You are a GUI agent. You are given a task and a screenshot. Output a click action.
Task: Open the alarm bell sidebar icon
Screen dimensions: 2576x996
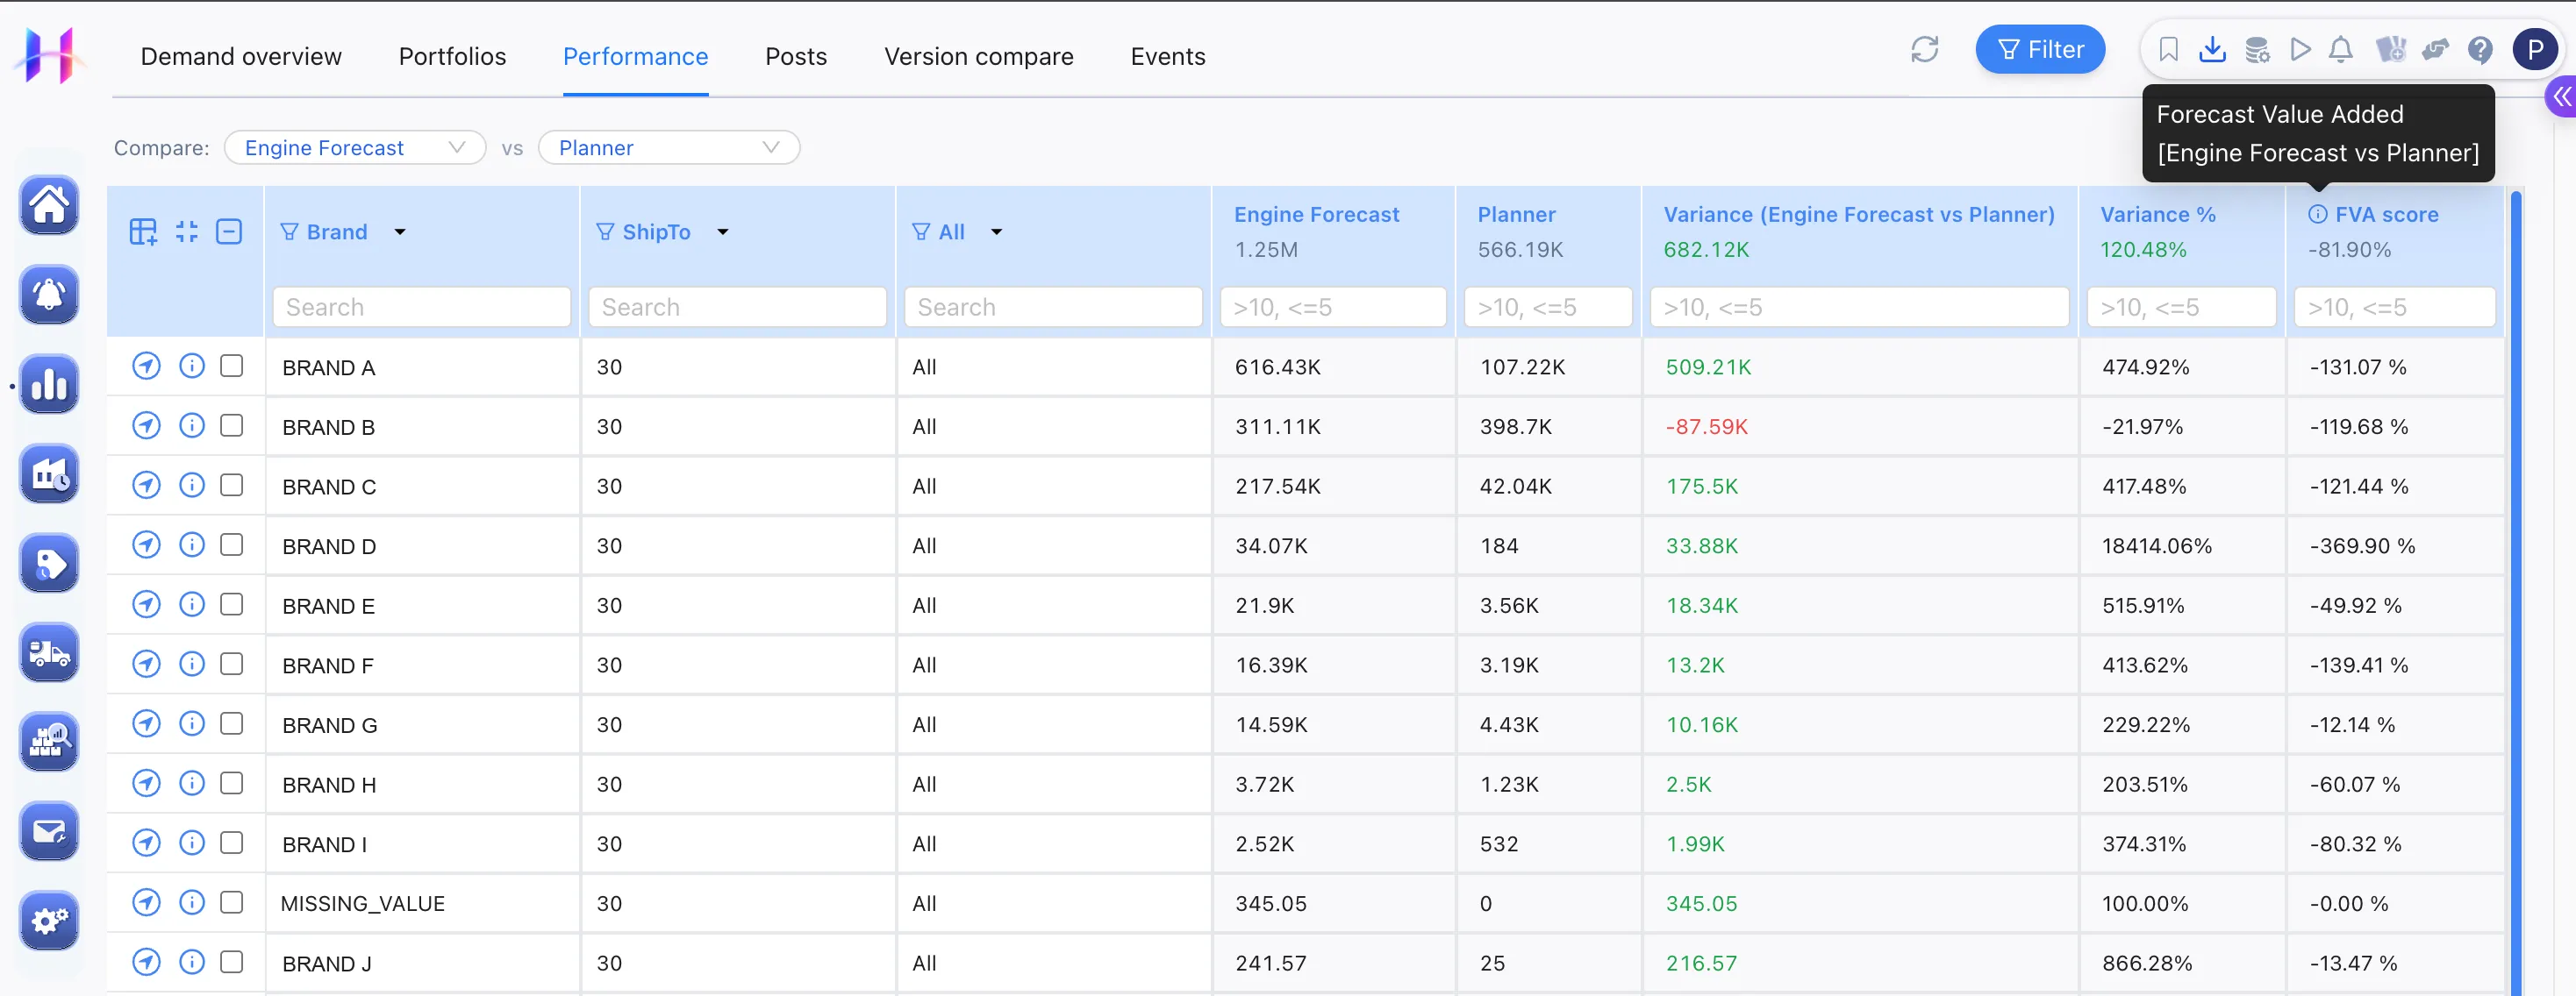point(49,295)
